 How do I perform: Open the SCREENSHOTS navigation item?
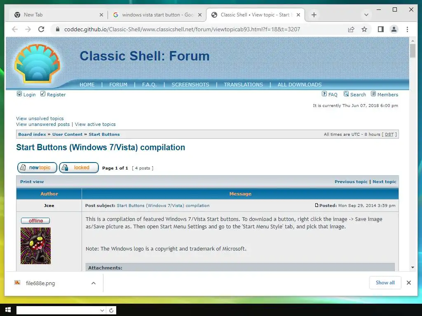(x=190, y=85)
